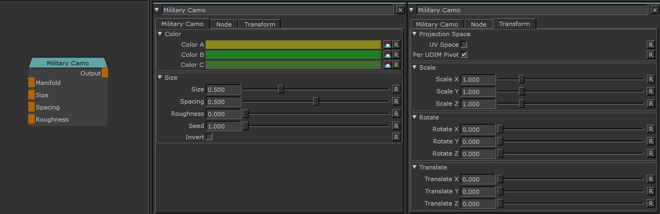Open color picker icon for Color B
Screen dimensions: 660x214
[x=387, y=55]
